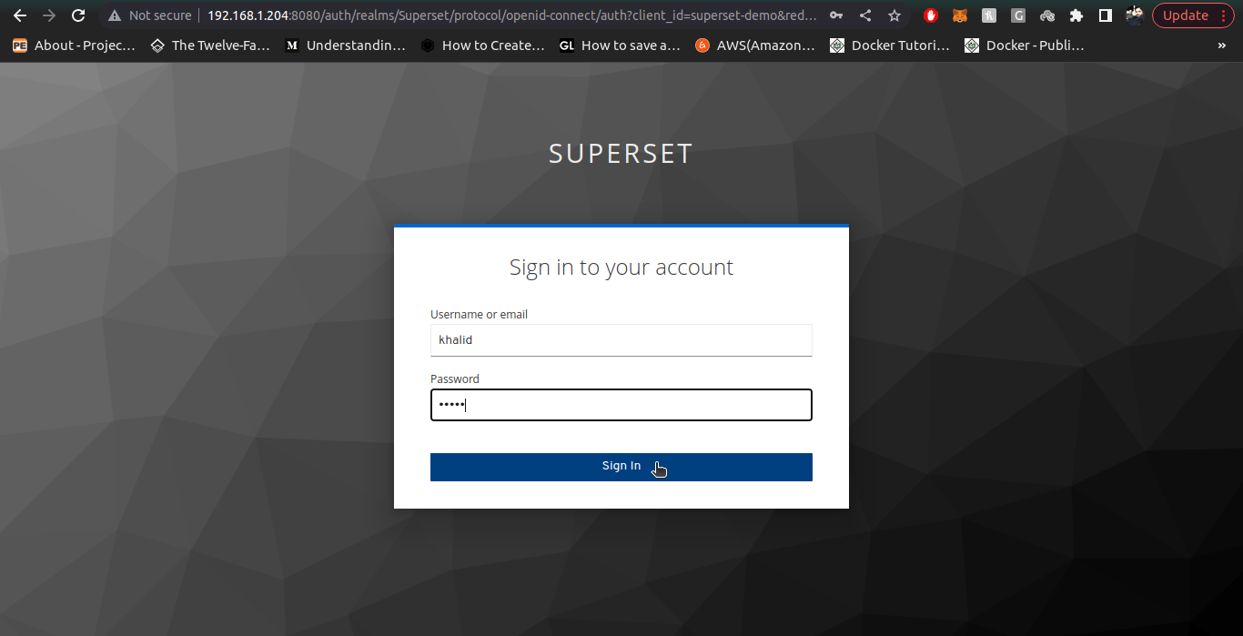Open the password manager key icon
This screenshot has height=636, width=1243.
point(836,15)
